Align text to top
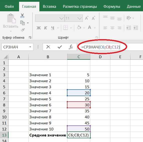The height and width of the screenshot is (142, 143). (x=105, y=17)
